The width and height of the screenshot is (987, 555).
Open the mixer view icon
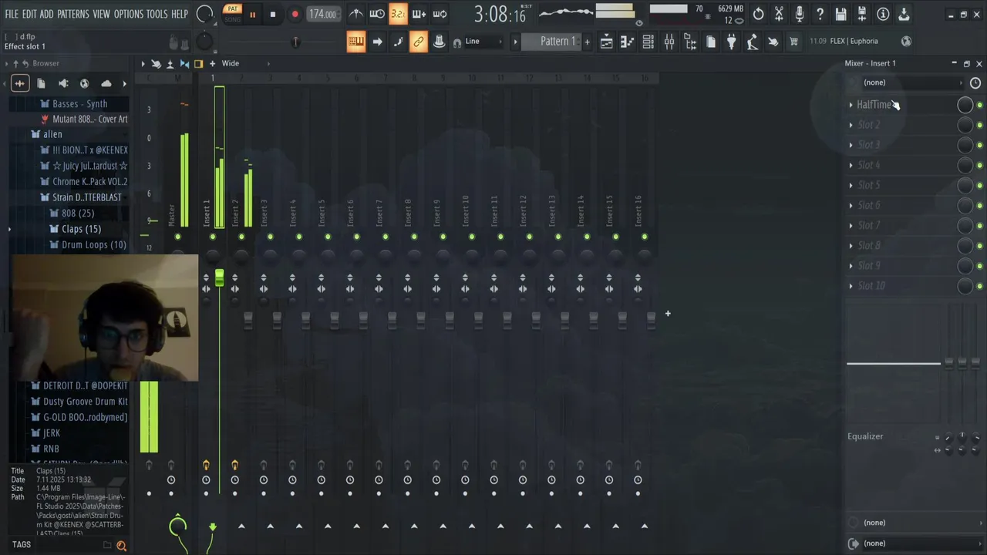point(669,42)
